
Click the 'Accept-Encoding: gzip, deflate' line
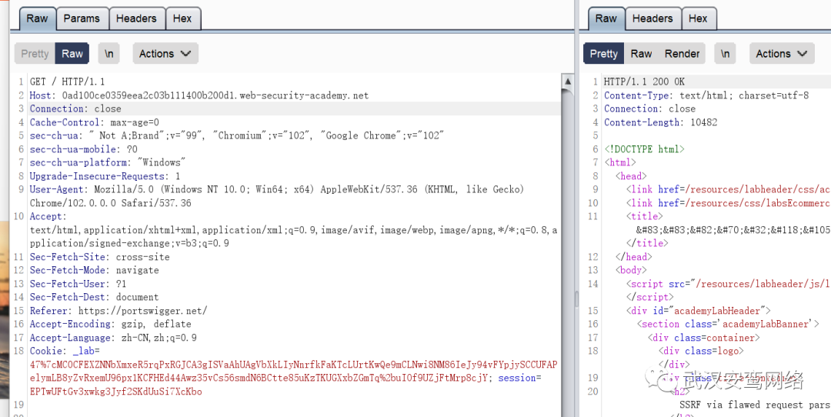(110, 324)
